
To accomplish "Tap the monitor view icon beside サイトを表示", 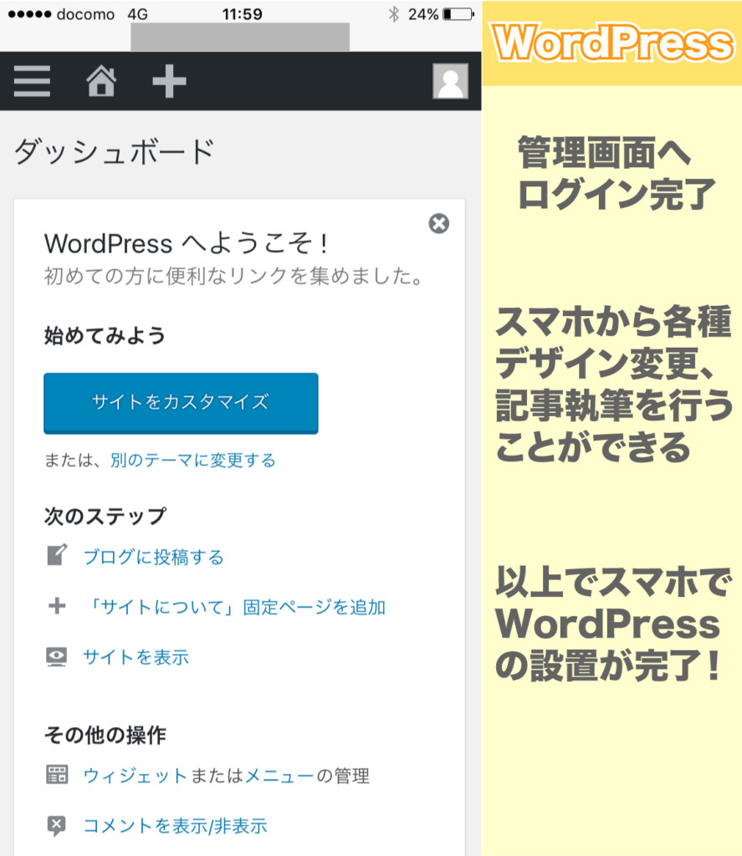I will [57, 657].
